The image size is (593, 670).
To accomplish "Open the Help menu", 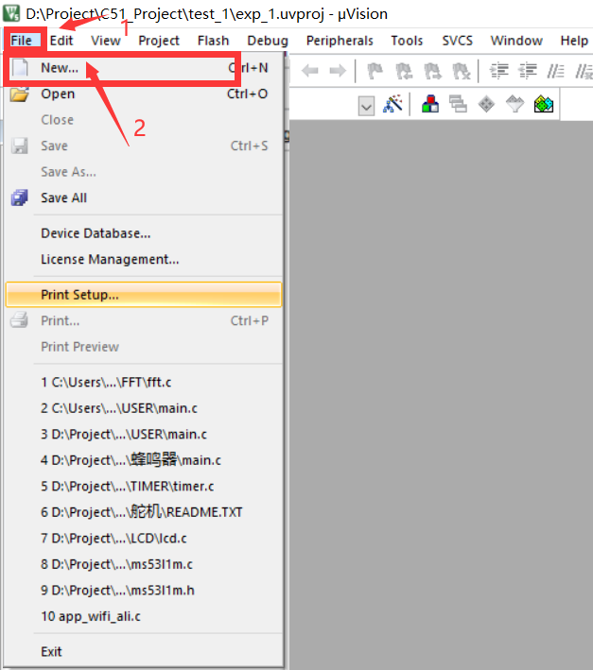I will 574,41.
